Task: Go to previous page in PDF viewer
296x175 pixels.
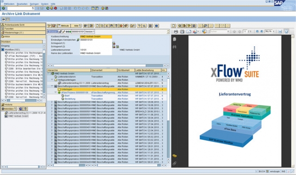Action: (234, 31)
